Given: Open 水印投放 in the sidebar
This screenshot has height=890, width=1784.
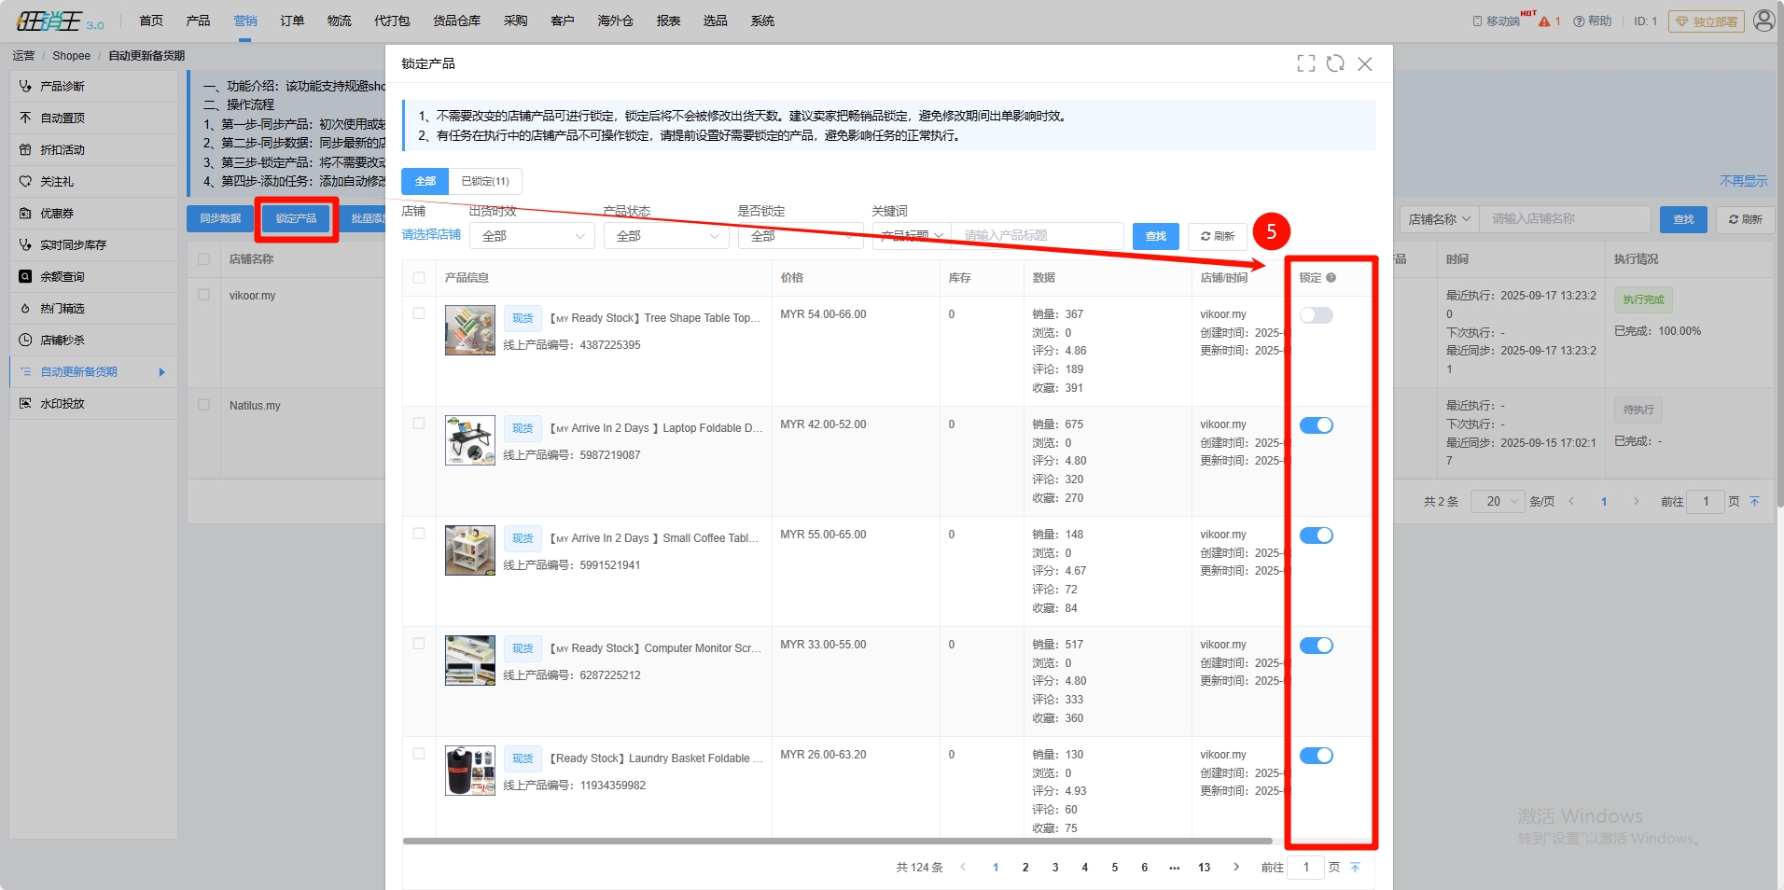Looking at the screenshot, I should click(63, 404).
